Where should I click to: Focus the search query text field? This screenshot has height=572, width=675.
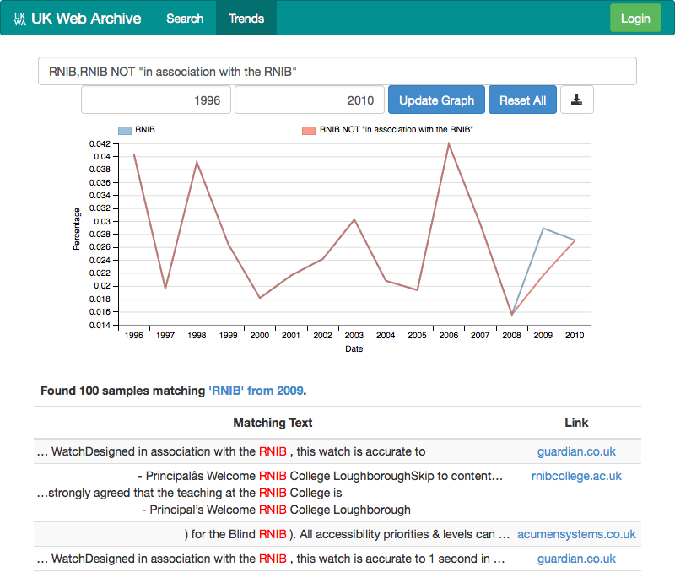point(337,72)
